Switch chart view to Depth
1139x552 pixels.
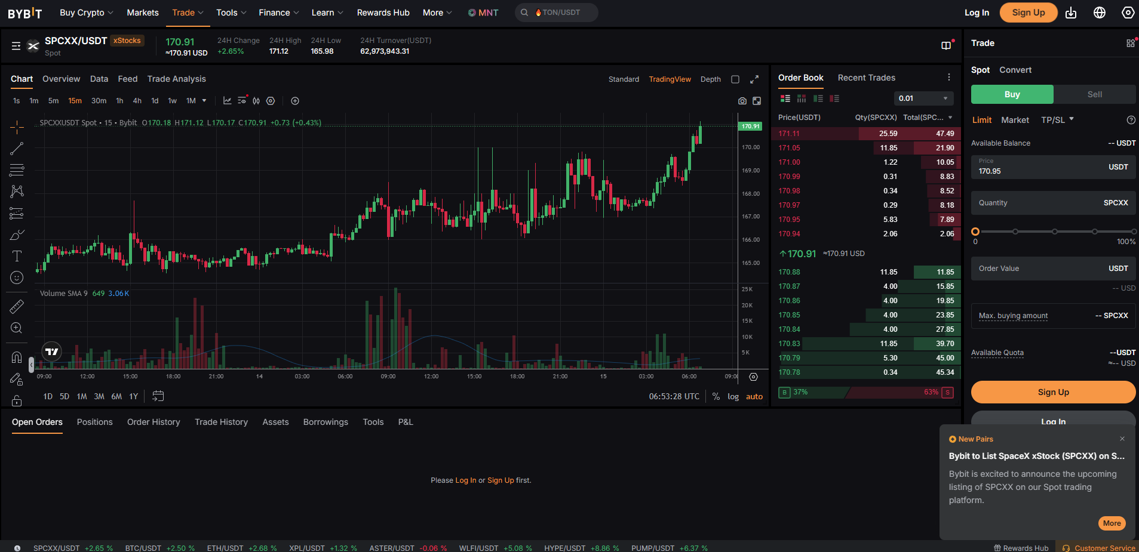tap(711, 79)
